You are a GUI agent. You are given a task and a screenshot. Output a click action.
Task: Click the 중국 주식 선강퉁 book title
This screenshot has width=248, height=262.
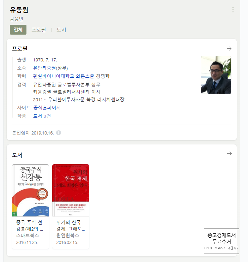click(30, 225)
